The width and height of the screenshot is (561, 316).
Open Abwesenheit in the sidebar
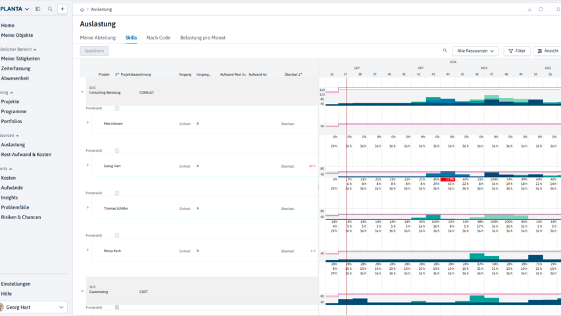(15, 78)
